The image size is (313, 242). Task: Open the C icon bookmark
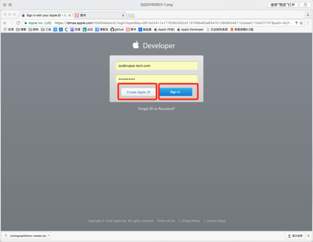[x=66, y=30]
